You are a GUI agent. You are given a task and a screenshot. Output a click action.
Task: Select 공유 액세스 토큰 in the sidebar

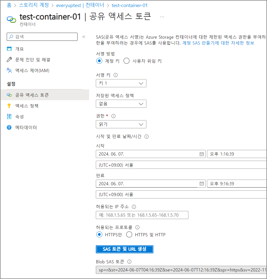pos(45,95)
